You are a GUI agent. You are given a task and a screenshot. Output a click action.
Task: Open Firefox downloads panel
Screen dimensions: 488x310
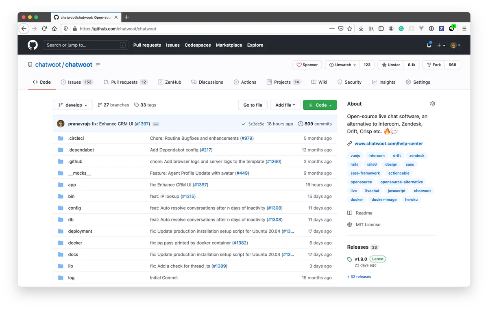(361, 29)
